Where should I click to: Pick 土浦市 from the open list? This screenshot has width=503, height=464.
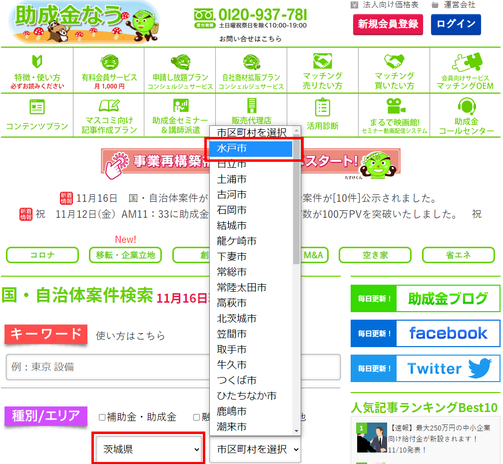coord(232,179)
